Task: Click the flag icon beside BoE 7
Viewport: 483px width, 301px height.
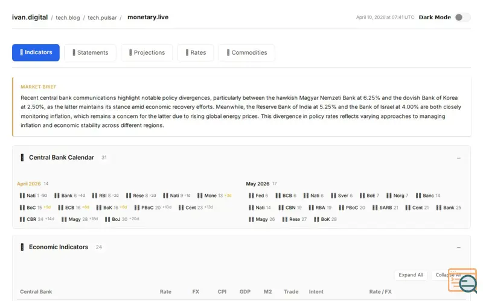Action: tap(362, 196)
